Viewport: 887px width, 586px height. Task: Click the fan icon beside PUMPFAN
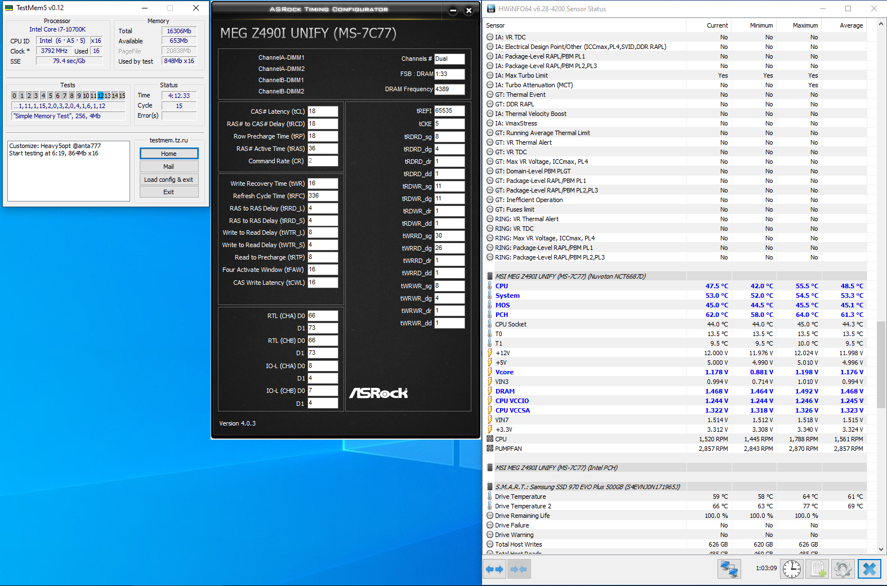490,449
